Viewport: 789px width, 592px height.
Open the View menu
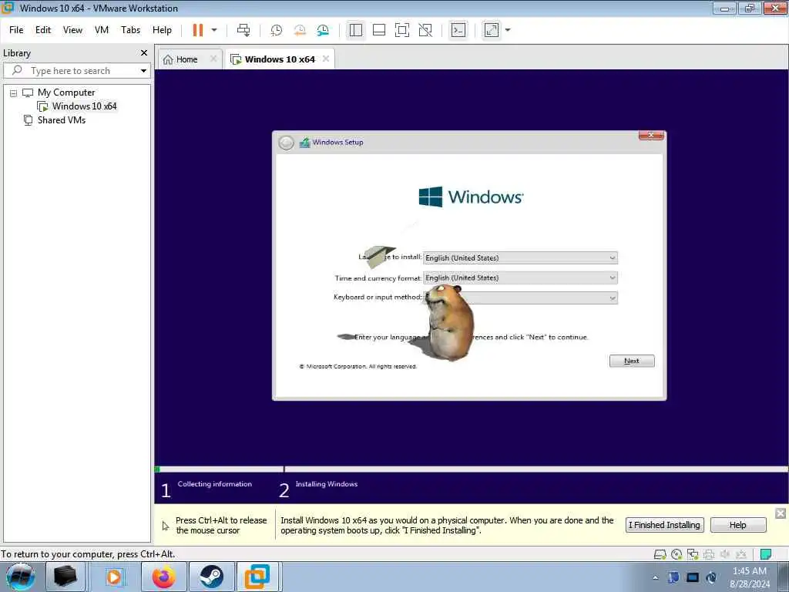pos(72,30)
